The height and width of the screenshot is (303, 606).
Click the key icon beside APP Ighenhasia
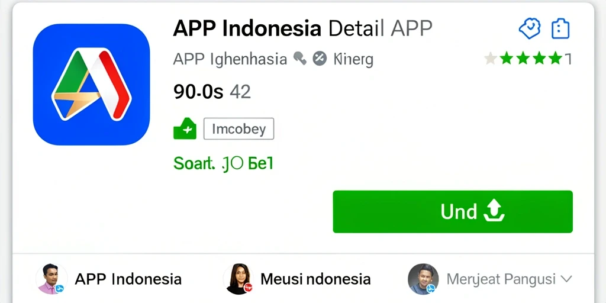click(x=300, y=59)
